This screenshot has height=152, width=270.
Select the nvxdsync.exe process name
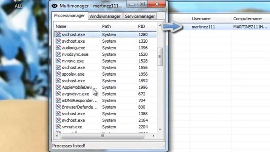click(75, 54)
